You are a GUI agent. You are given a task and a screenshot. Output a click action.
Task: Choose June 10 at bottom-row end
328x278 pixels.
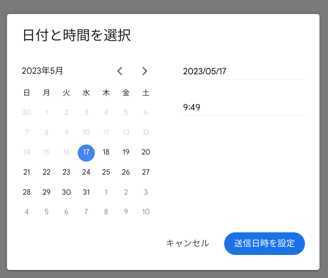coord(146,212)
